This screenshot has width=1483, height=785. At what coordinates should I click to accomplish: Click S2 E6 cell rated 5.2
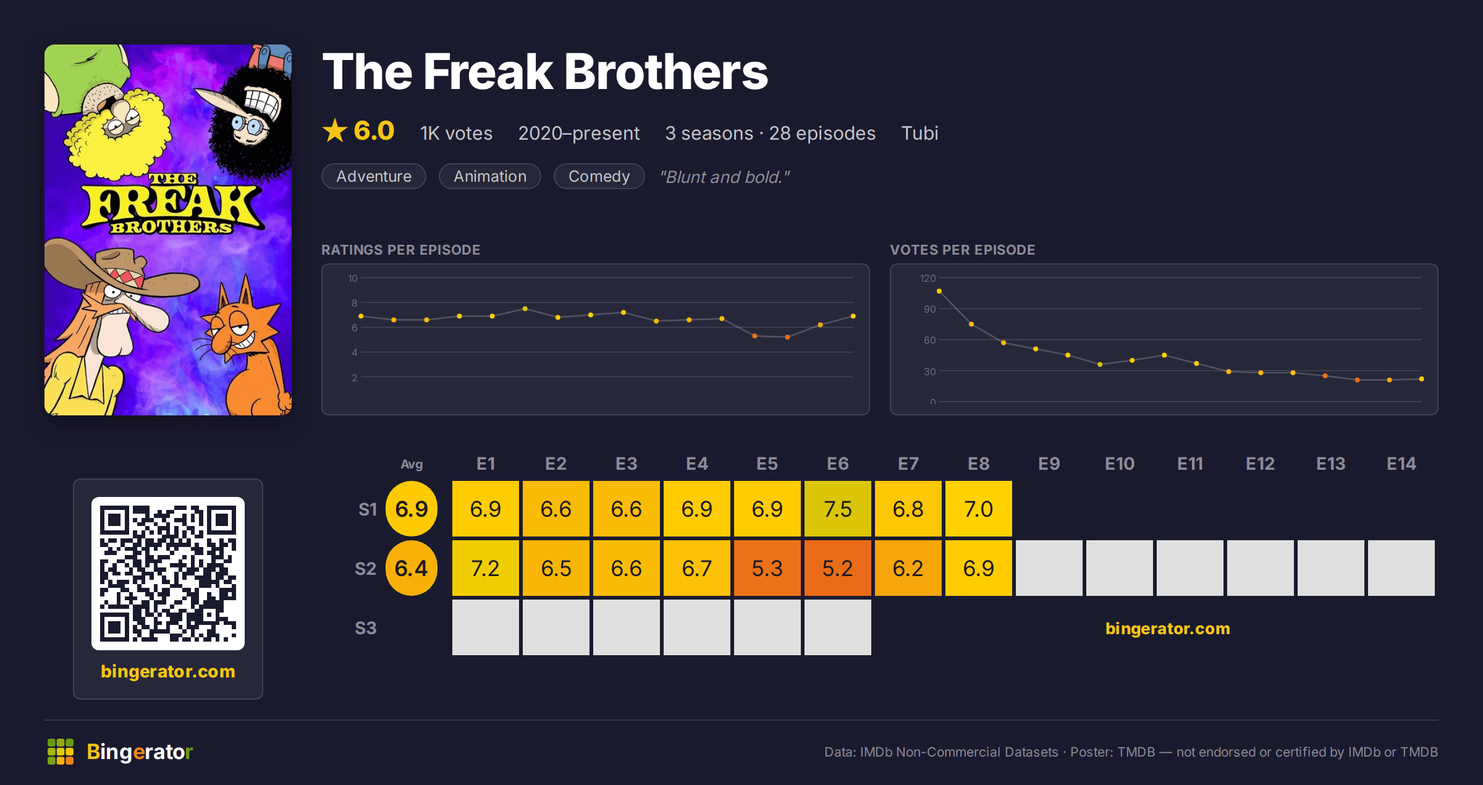838,568
